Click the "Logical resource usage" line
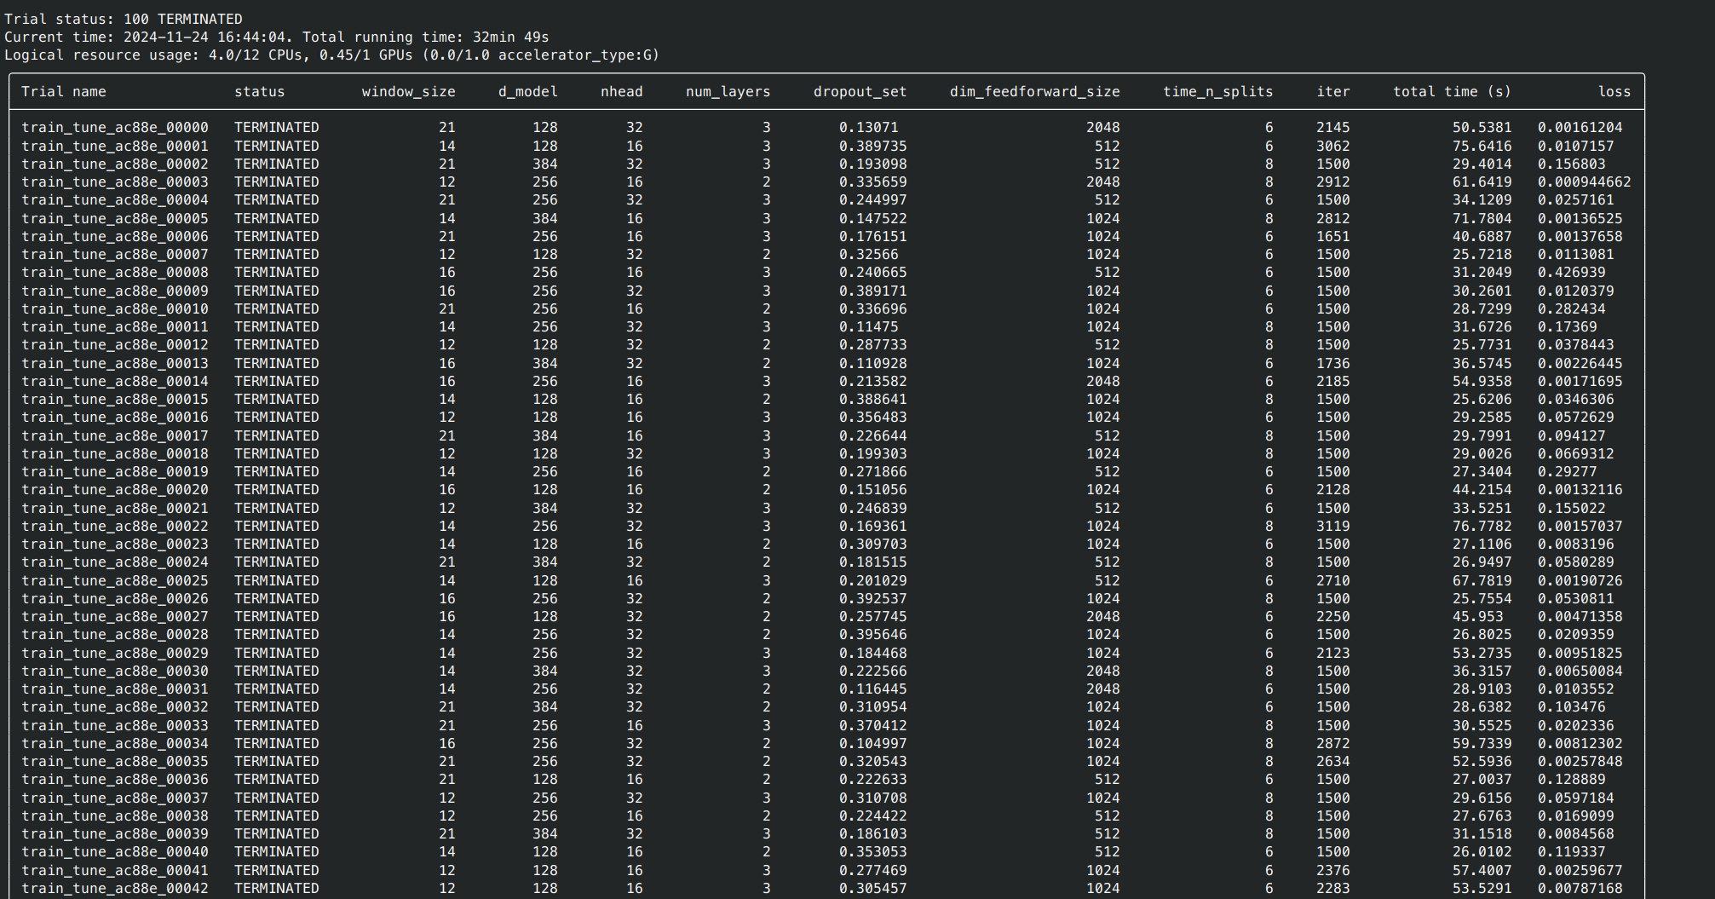Screen dimensions: 1715x899 click(x=331, y=55)
